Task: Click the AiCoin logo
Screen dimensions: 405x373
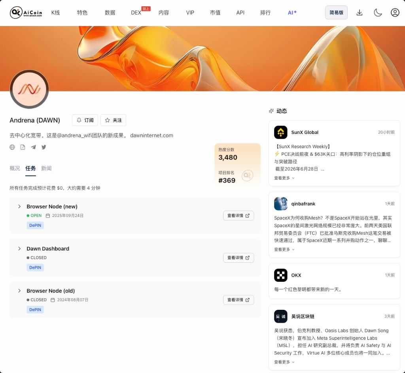Action: (26, 12)
